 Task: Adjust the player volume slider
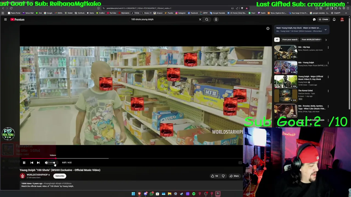click(53, 163)
